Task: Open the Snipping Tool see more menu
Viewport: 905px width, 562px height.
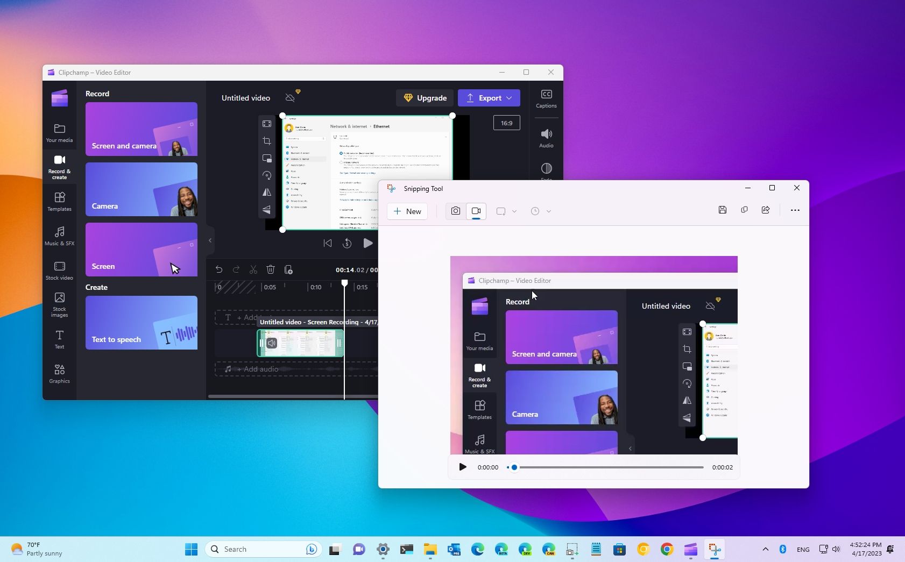Action: click(796, 210)
